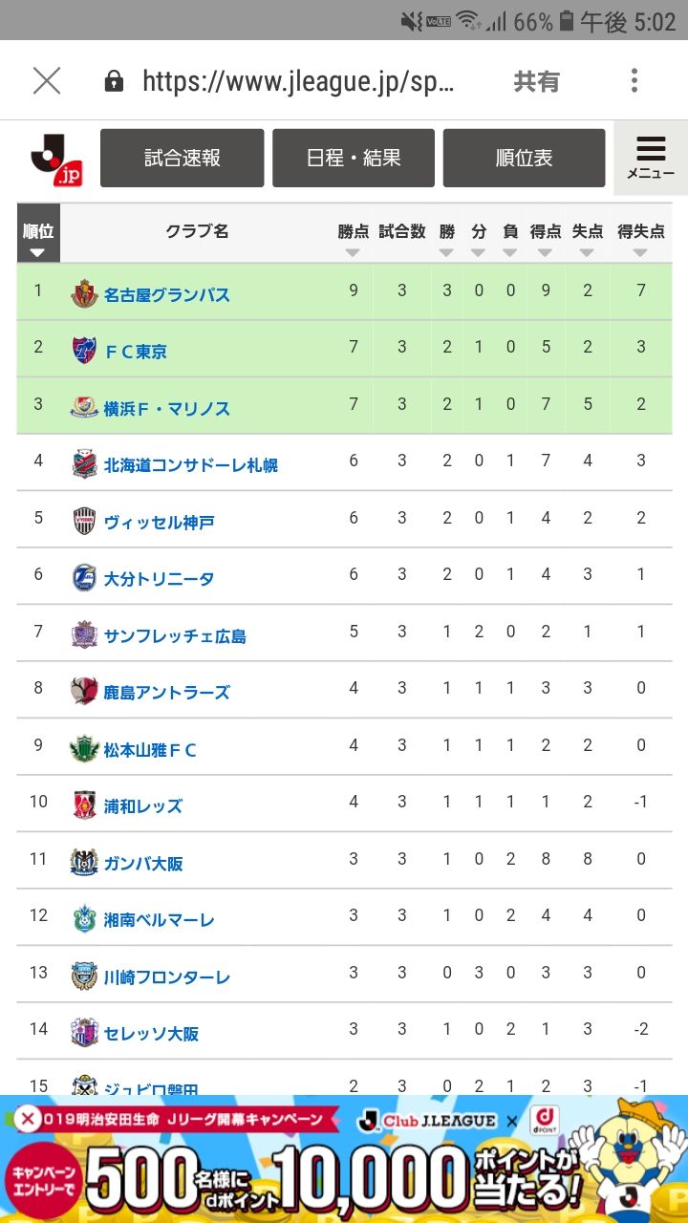The width and height of the screenshot is (688, 1223).
Task: Sort table by 順位 column arrow
Action: coord(38,252)
